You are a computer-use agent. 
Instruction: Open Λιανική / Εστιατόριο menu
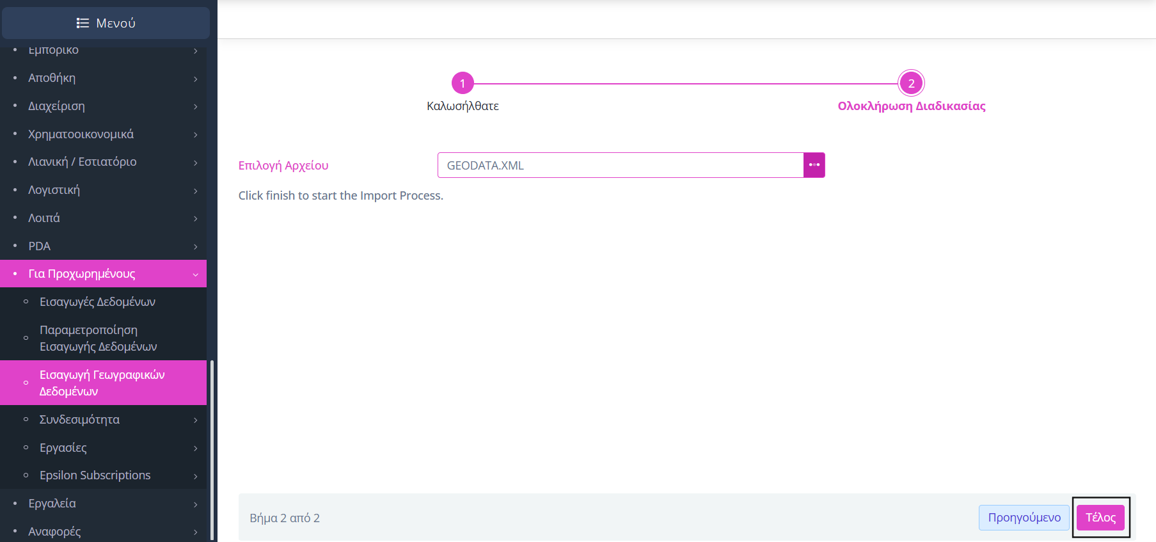click(x=82, y=162)
